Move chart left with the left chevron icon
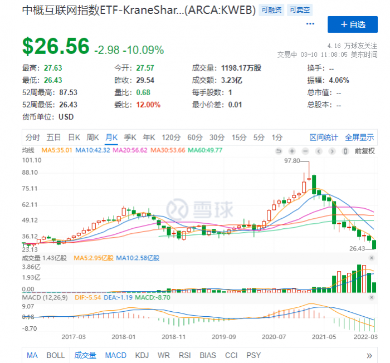Screen dimensions: 390x363 [x=319, y=151]
